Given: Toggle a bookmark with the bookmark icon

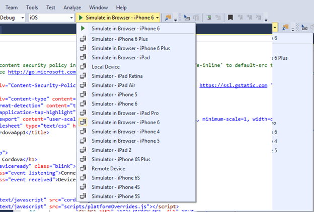Looking at the screenshot, I should coord(230,18).
